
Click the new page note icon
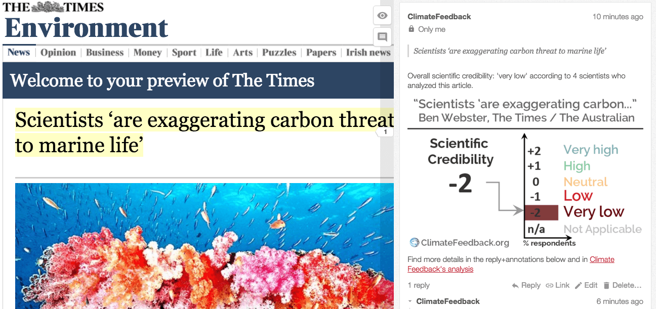click(x=383, y=37)
